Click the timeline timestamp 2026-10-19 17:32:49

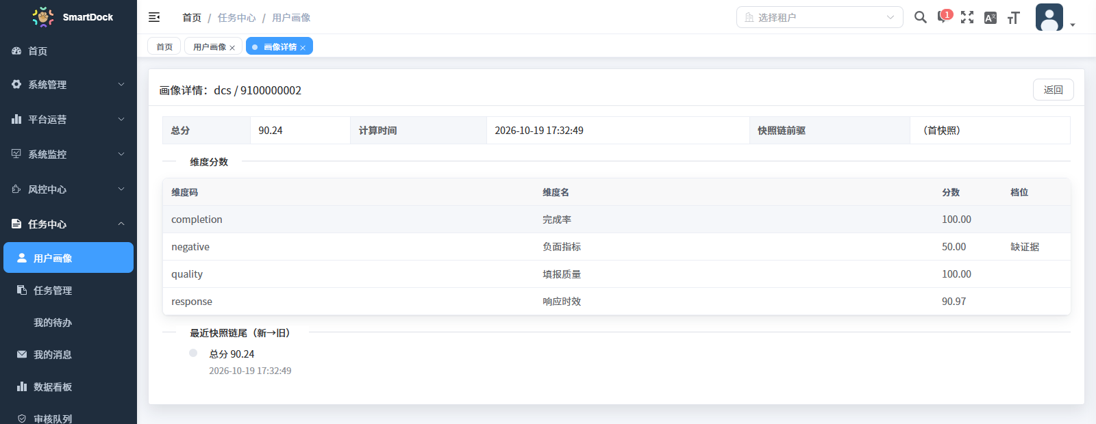(x=250, y=371)
